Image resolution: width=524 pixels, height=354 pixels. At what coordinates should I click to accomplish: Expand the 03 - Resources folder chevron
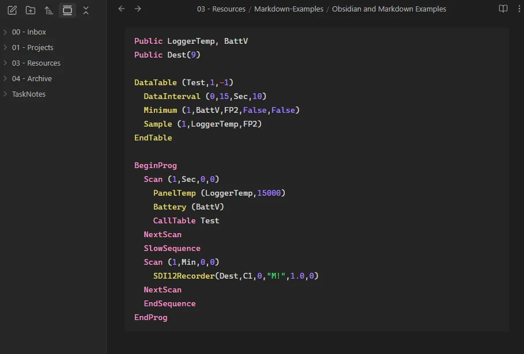[5, 63]
